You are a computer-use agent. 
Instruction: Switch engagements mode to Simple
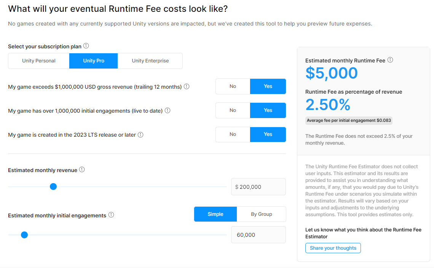215,214
